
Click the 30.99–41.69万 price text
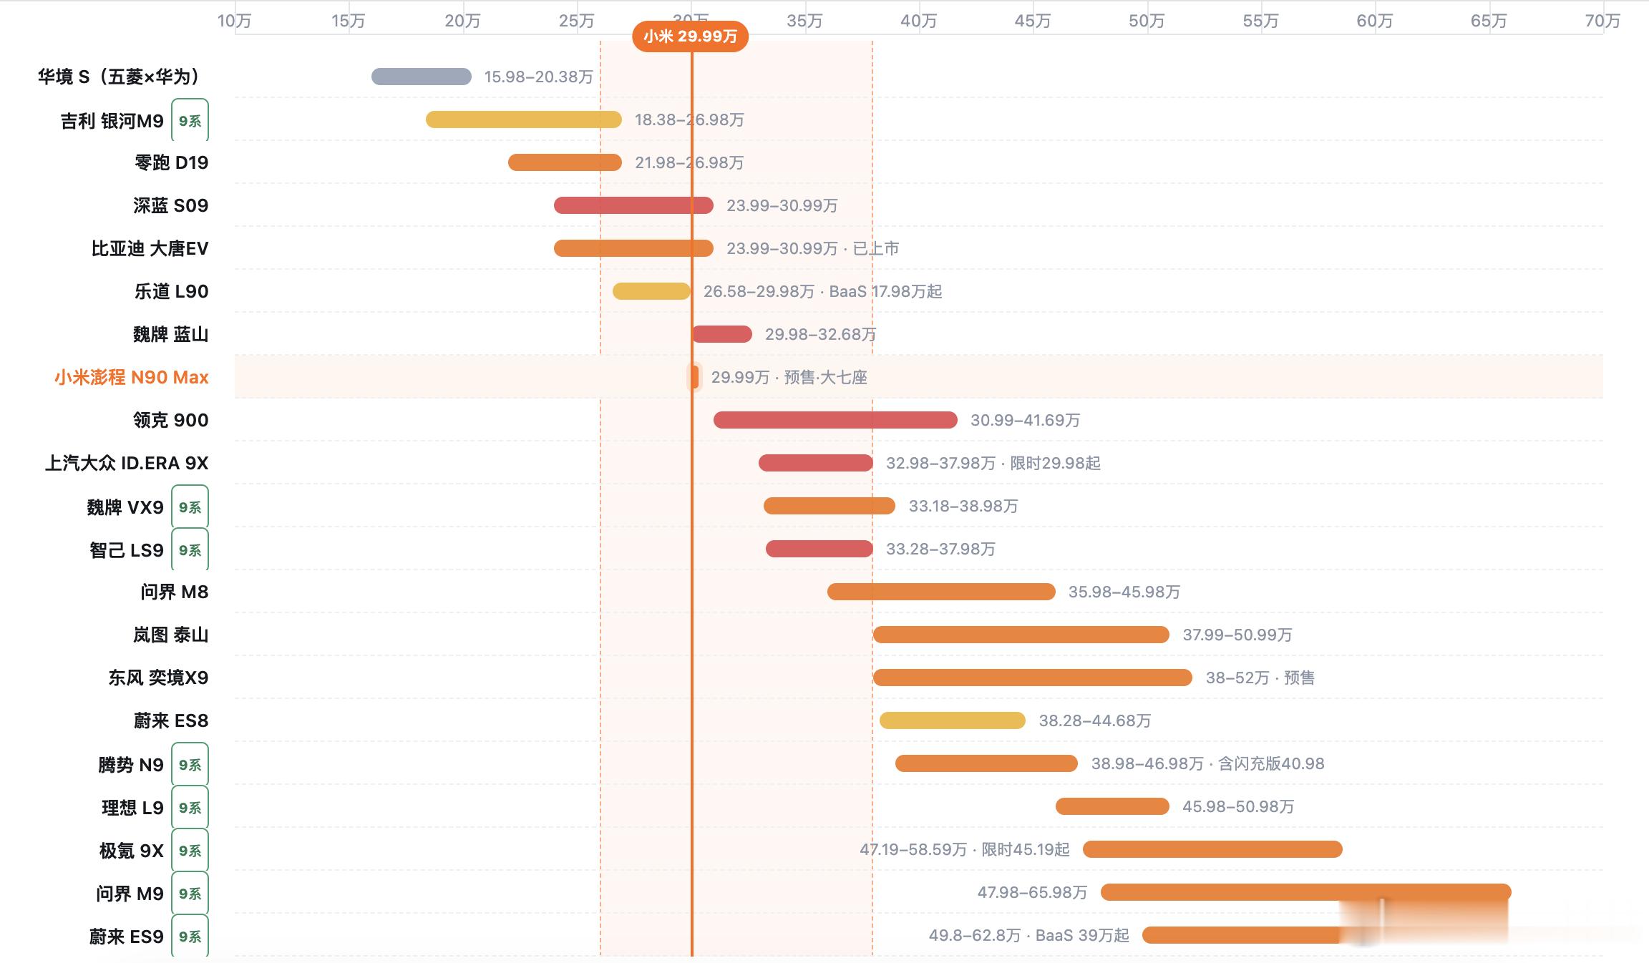[1025, 420]
